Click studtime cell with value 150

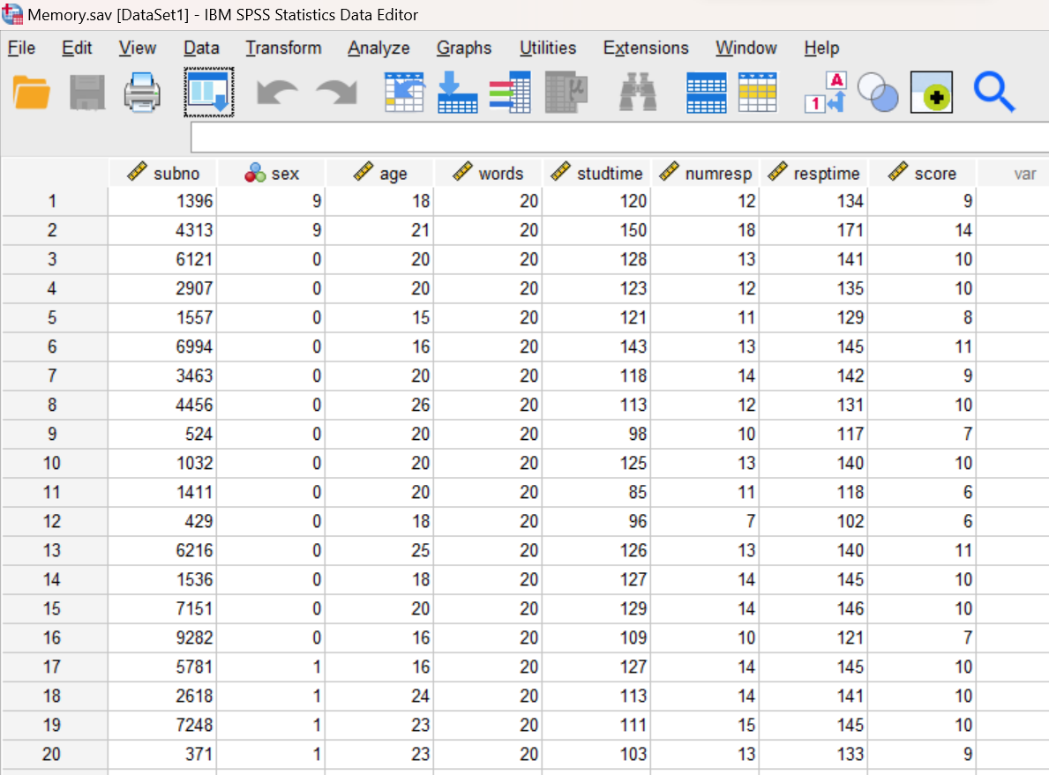tap(596, 230)
